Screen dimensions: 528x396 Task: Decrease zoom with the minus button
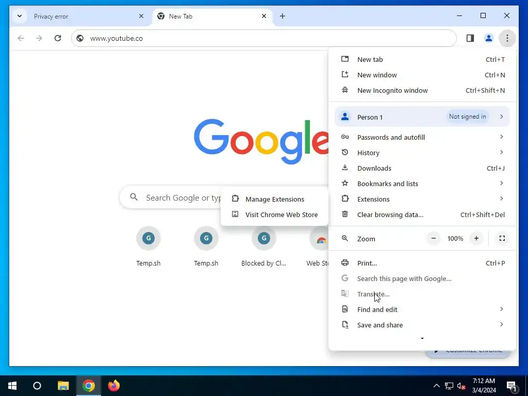[433, 238]
